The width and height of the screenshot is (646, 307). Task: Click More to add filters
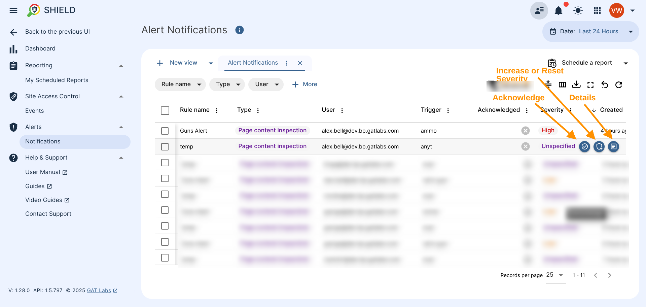coord(305,84)
